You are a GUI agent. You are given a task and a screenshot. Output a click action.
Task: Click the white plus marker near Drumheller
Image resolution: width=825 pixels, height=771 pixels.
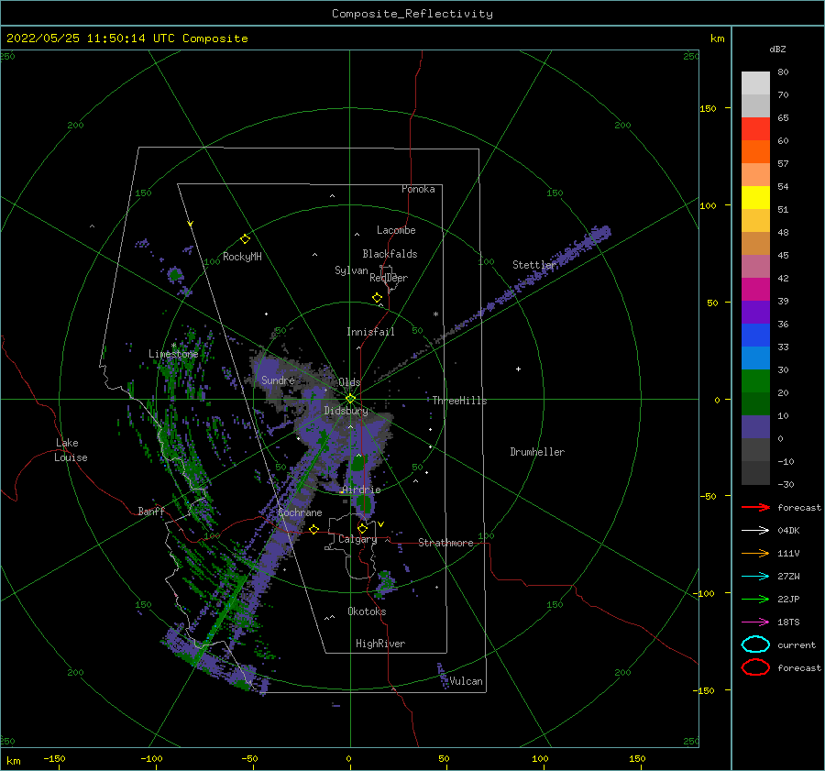click(x=518, y=369)
